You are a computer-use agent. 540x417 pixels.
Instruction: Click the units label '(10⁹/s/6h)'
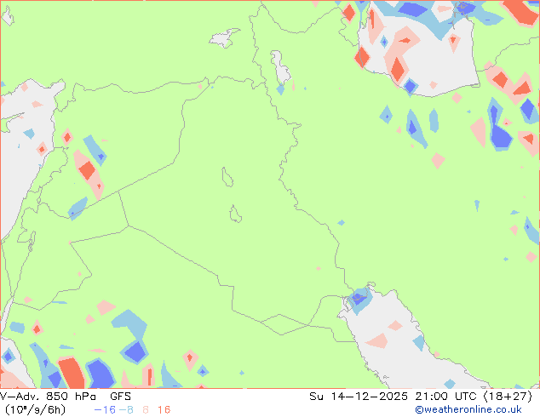tap(35, 409)
